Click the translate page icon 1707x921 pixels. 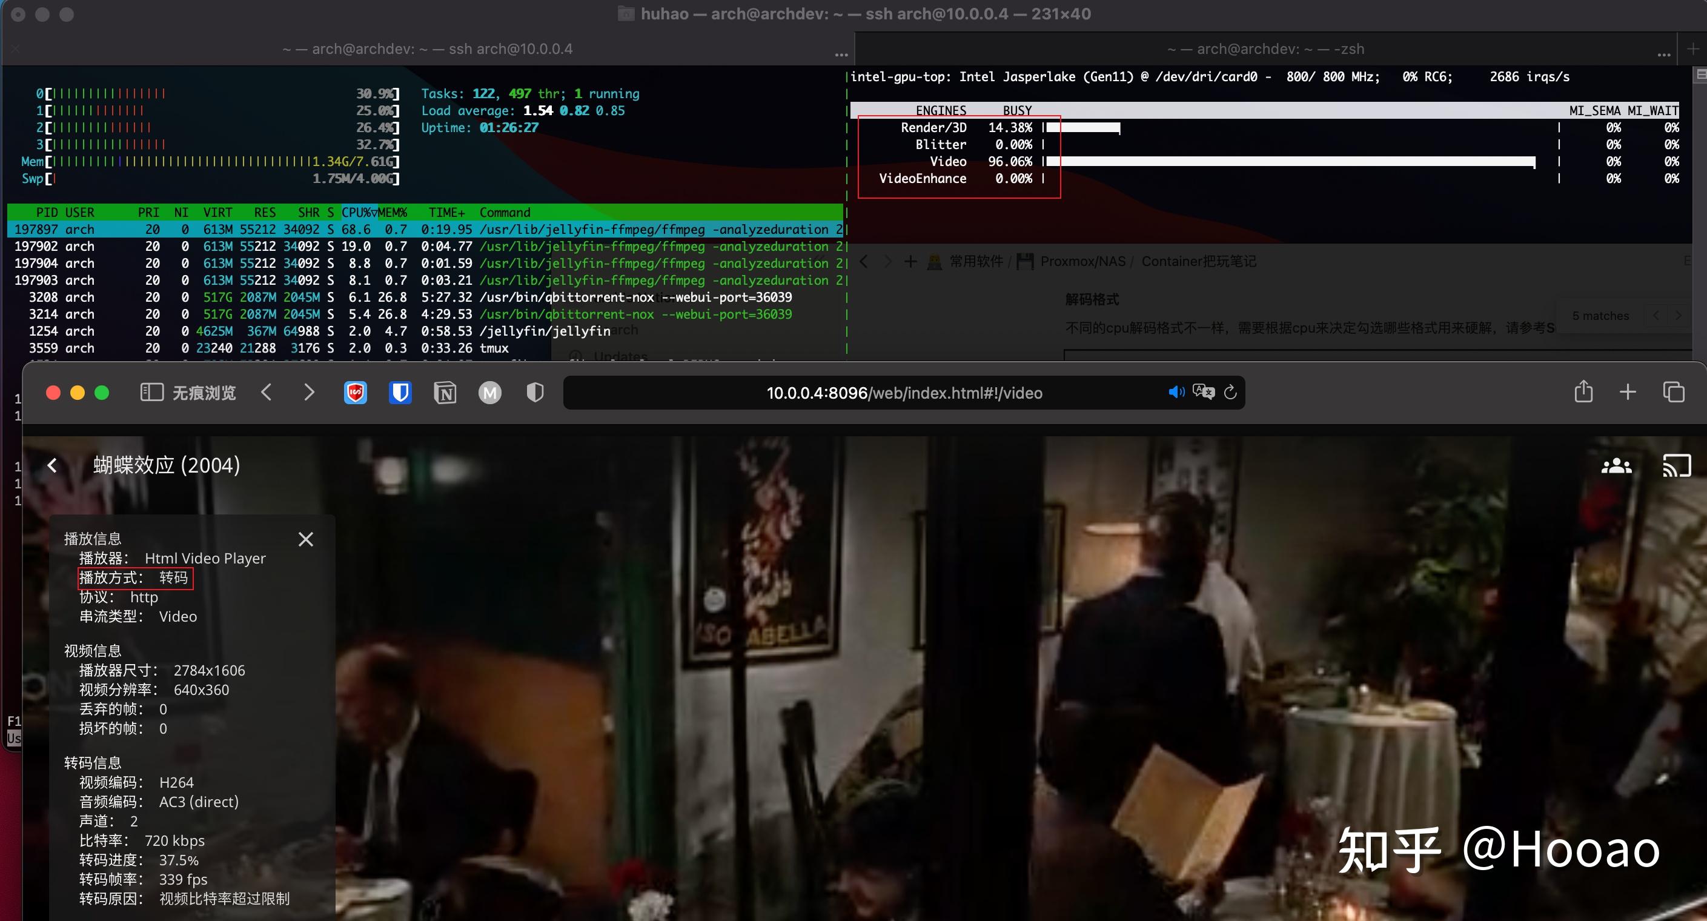(1203, 392)
